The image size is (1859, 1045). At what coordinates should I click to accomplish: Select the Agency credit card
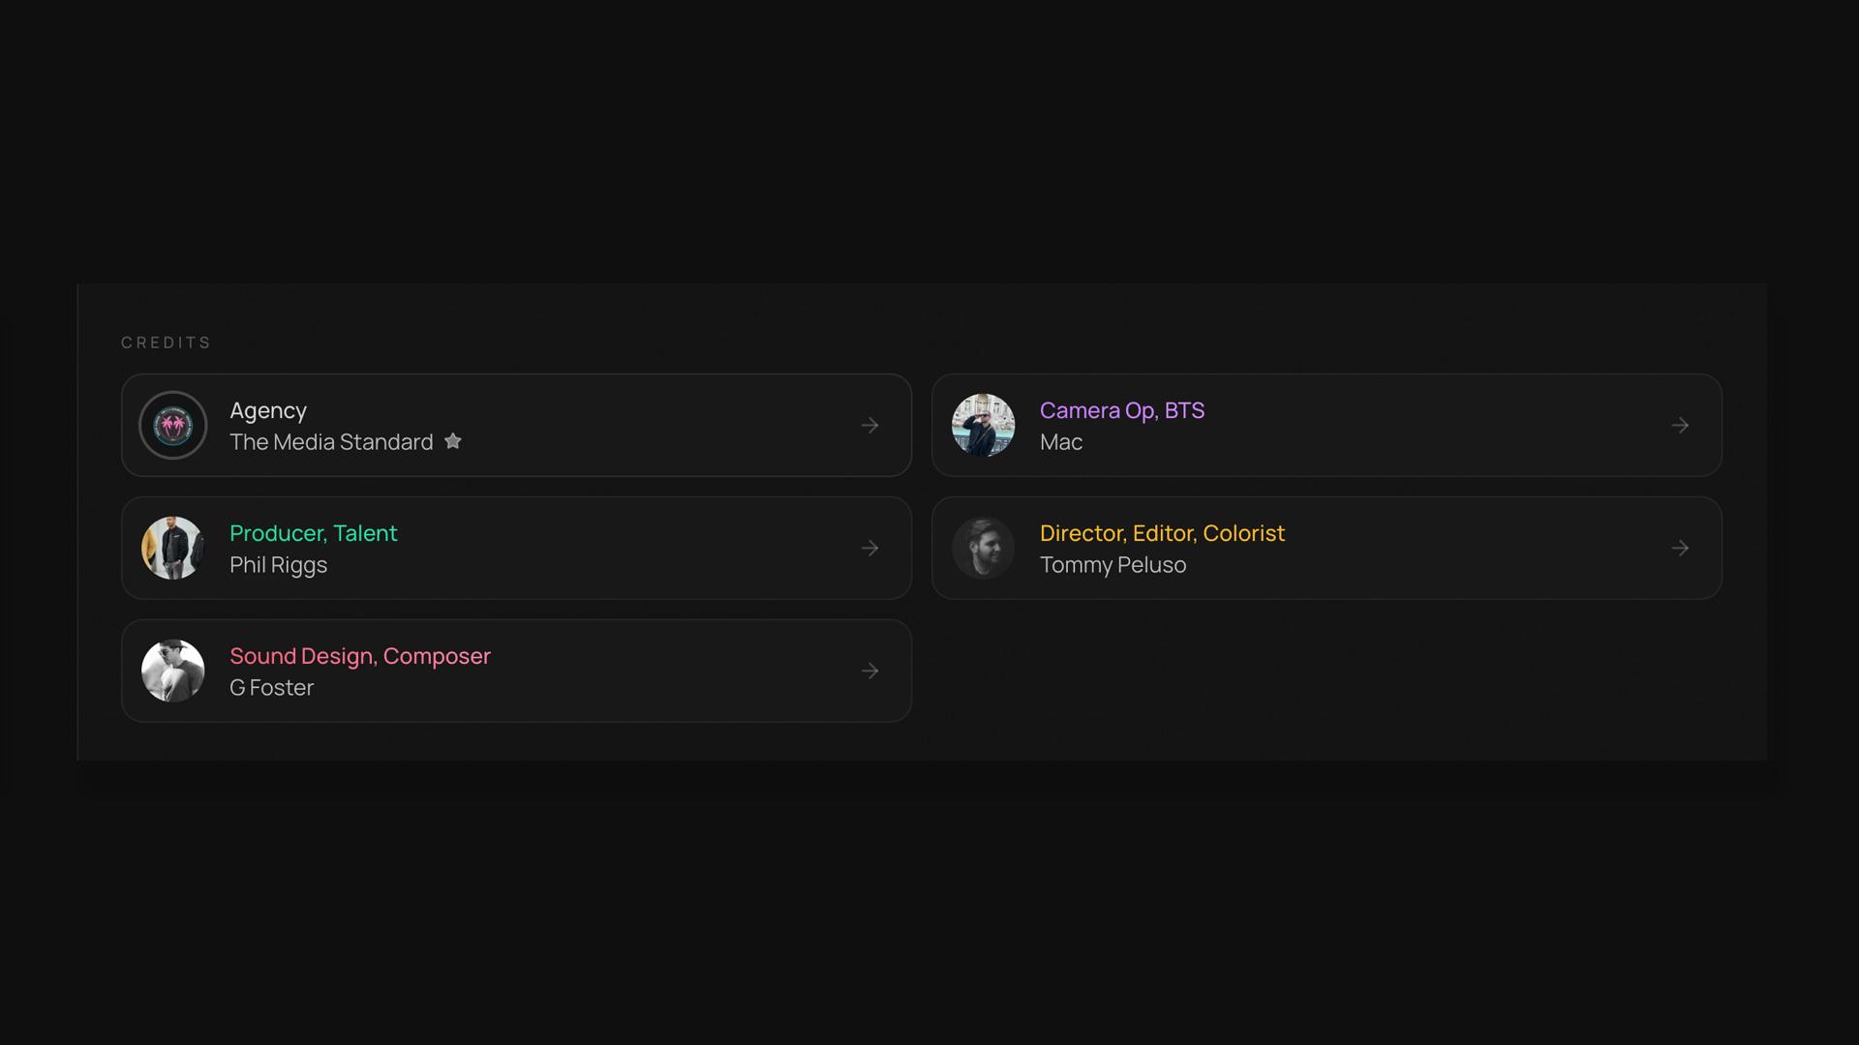point(516,425)
